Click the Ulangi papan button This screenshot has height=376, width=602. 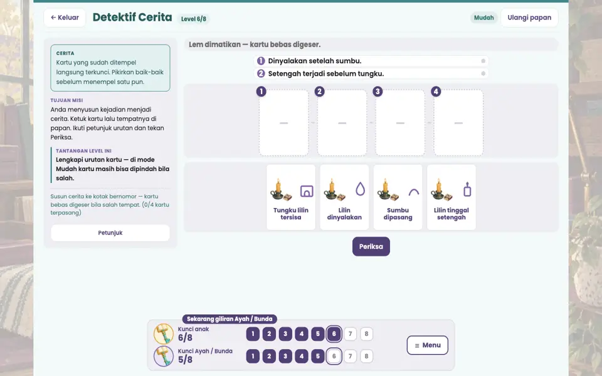pos(529,18)
